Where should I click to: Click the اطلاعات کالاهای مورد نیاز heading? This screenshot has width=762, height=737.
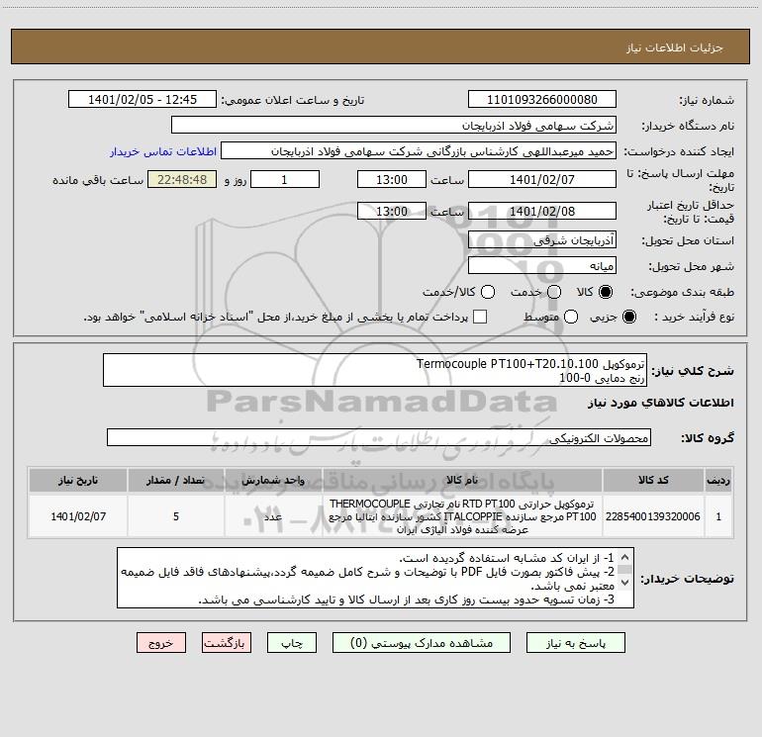click(x=660, y=403)
